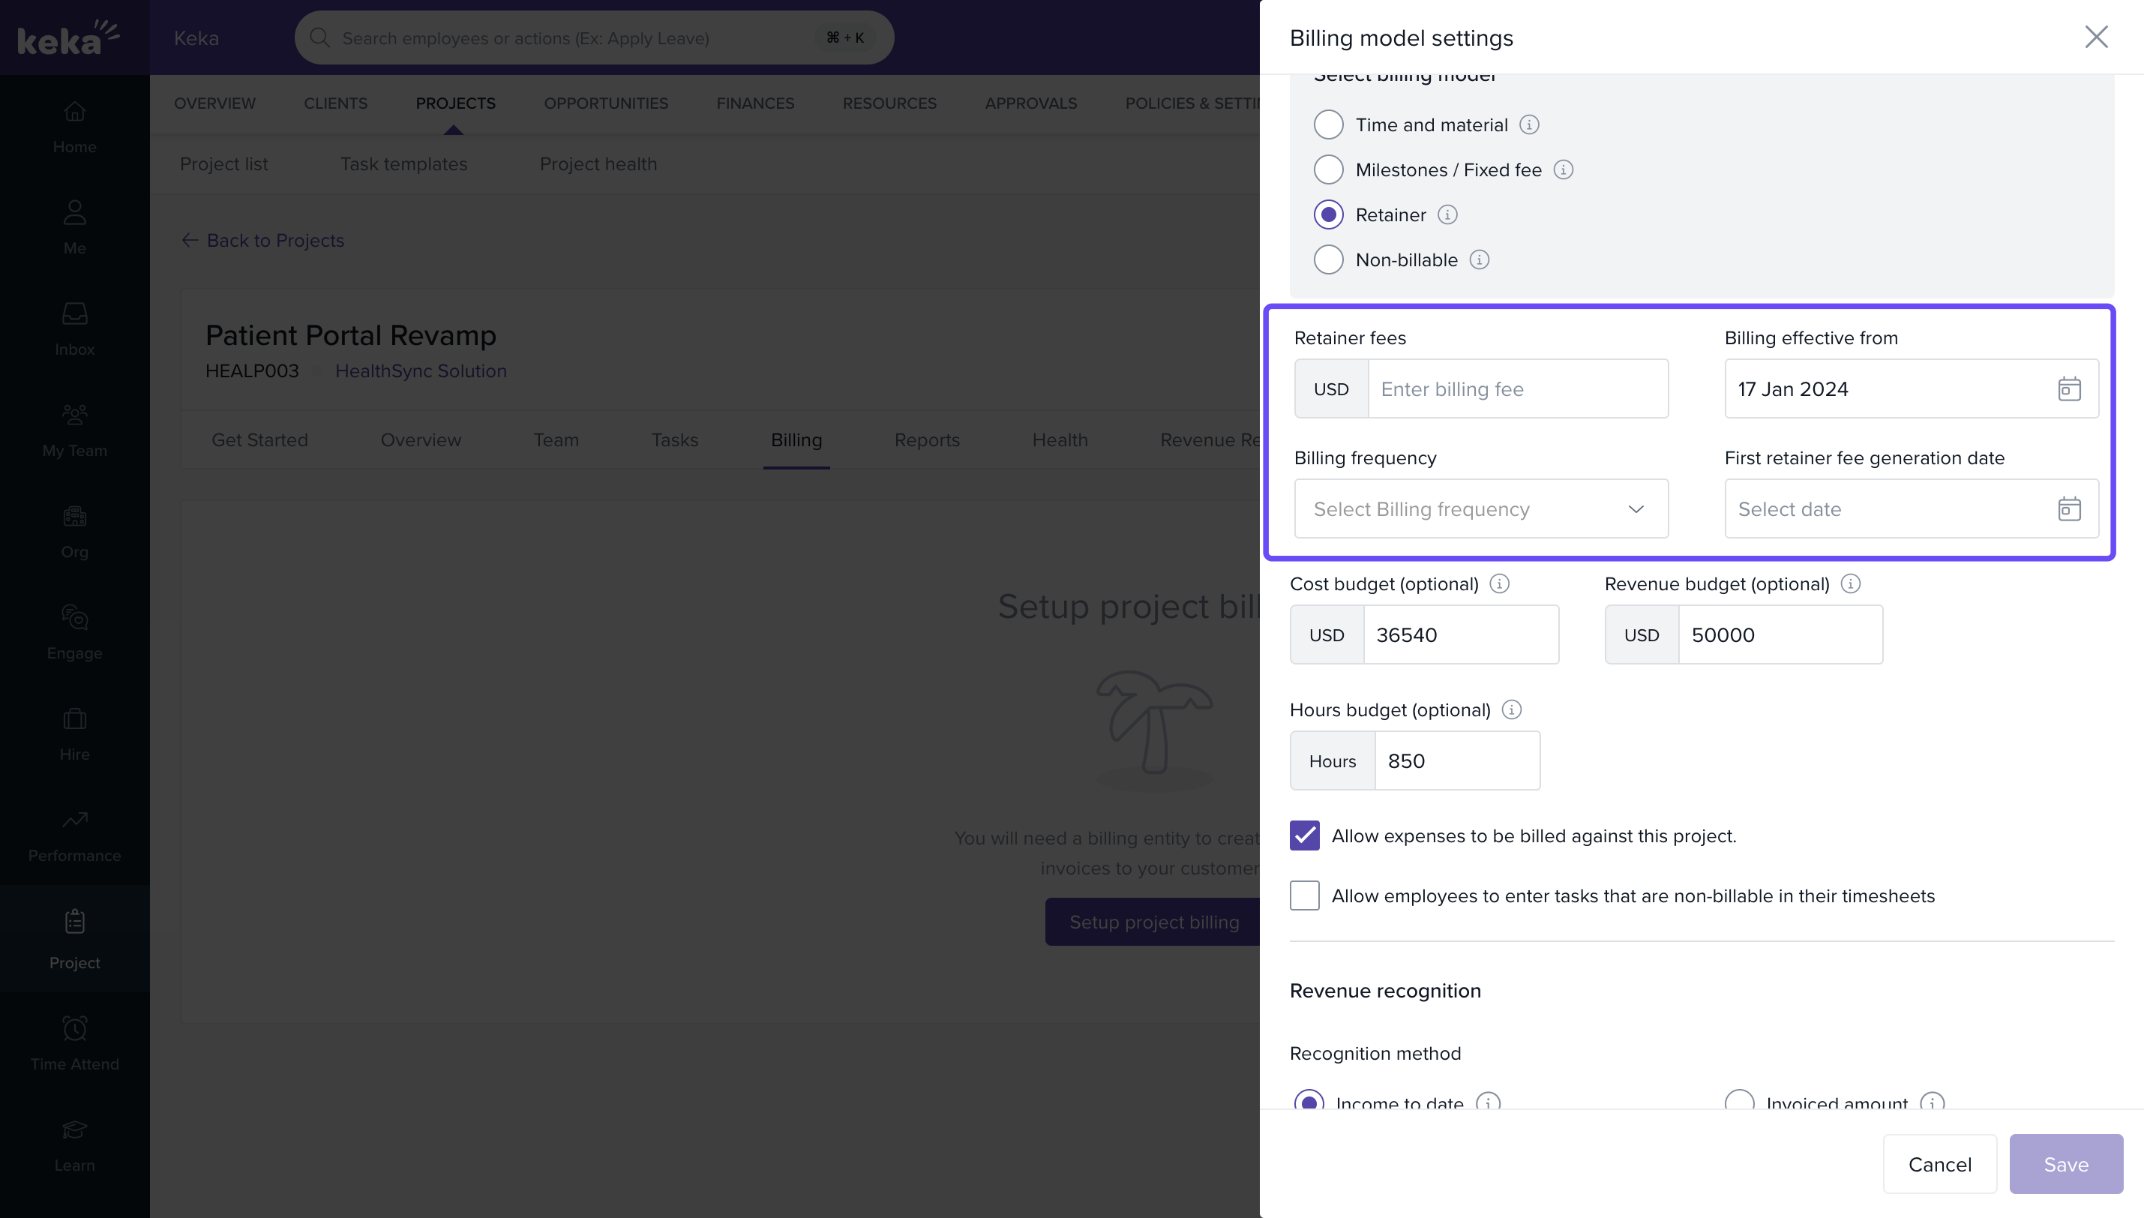Select Time and material billing model

pos(1329,124)
